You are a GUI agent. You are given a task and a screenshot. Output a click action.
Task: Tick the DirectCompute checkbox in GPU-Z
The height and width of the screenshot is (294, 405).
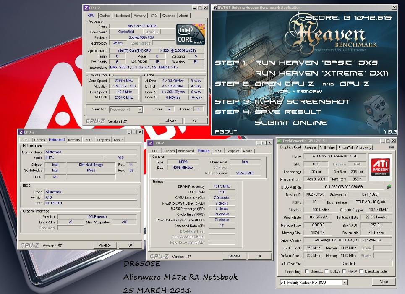[x=361, y=271]
